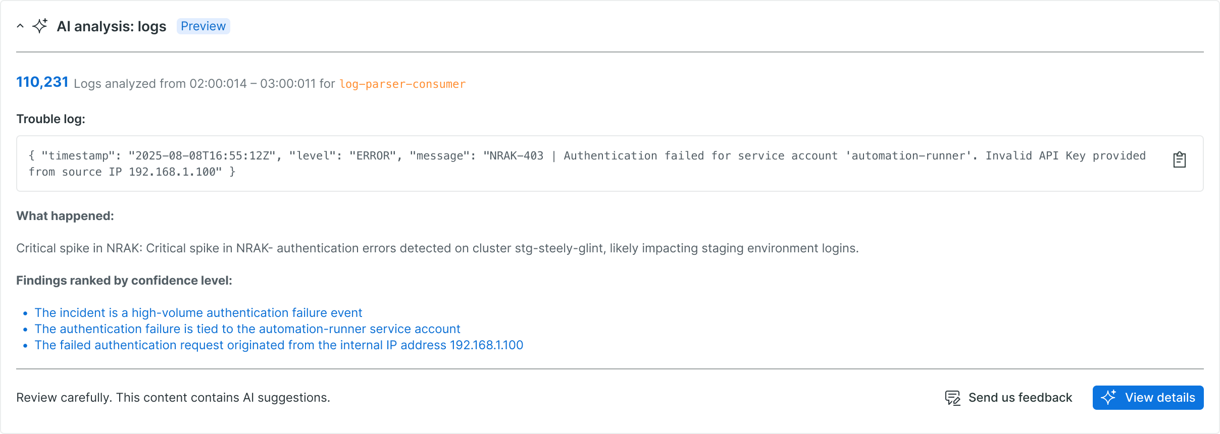Viewport: 1220px width, 434px height.
Task: Click the "Trouble log:" heading
Action: tap(51, 119)
